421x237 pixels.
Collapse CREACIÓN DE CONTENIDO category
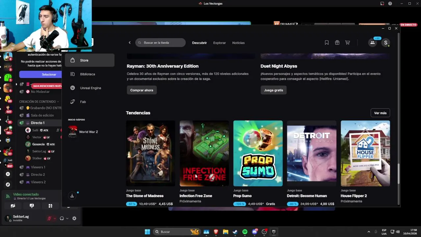[x=39, y=102]
